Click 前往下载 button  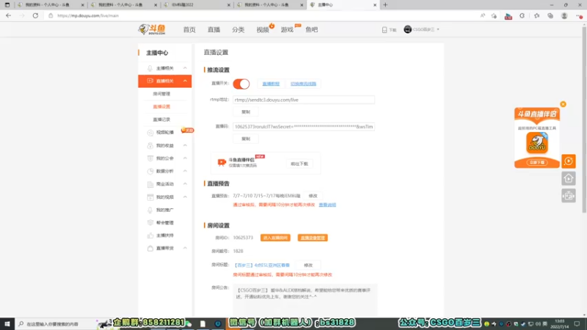click(299, 164)
